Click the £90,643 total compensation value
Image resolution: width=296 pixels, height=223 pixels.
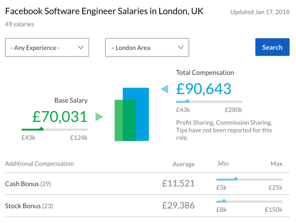click(x=204, y=89)
